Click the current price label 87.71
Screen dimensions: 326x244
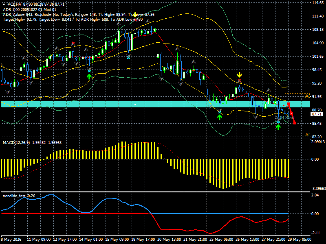(317, 114)
